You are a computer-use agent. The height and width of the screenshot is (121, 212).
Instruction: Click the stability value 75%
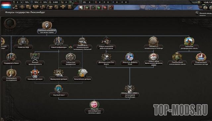tap(27, 2)
